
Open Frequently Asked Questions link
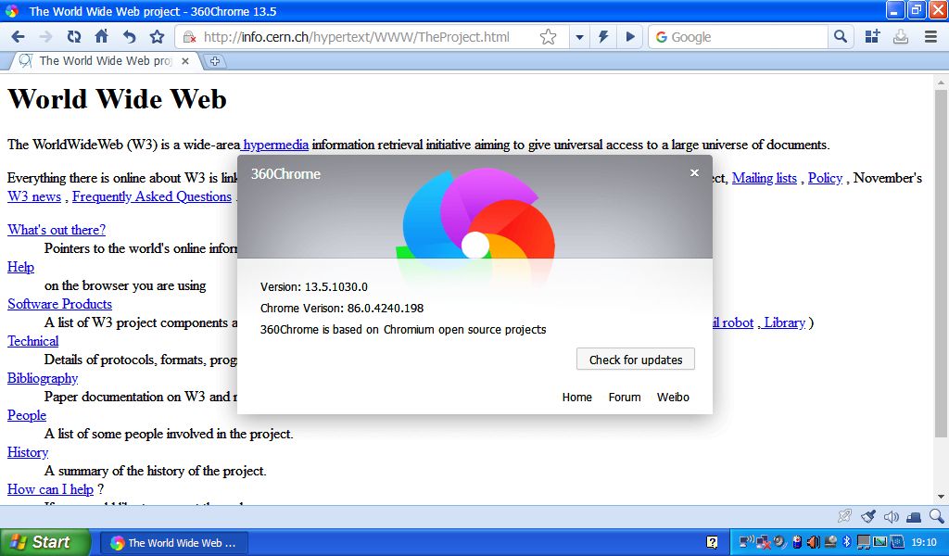click(152, 196)
